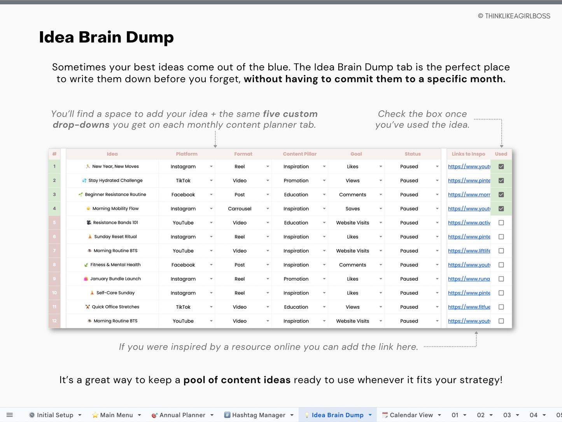Click the lightbulb icon on Idea Brain Dump tab
This screenshot has height=422, width=562.
tap(307, 415)
